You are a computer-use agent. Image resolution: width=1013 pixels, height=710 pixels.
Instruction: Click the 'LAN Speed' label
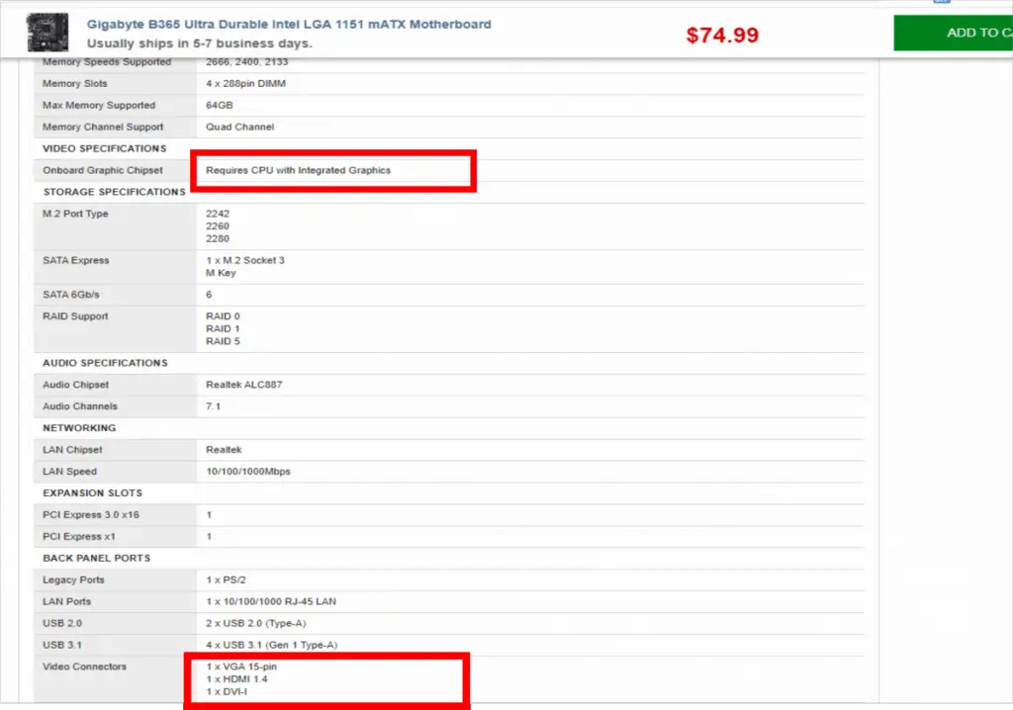coord(70,472)
